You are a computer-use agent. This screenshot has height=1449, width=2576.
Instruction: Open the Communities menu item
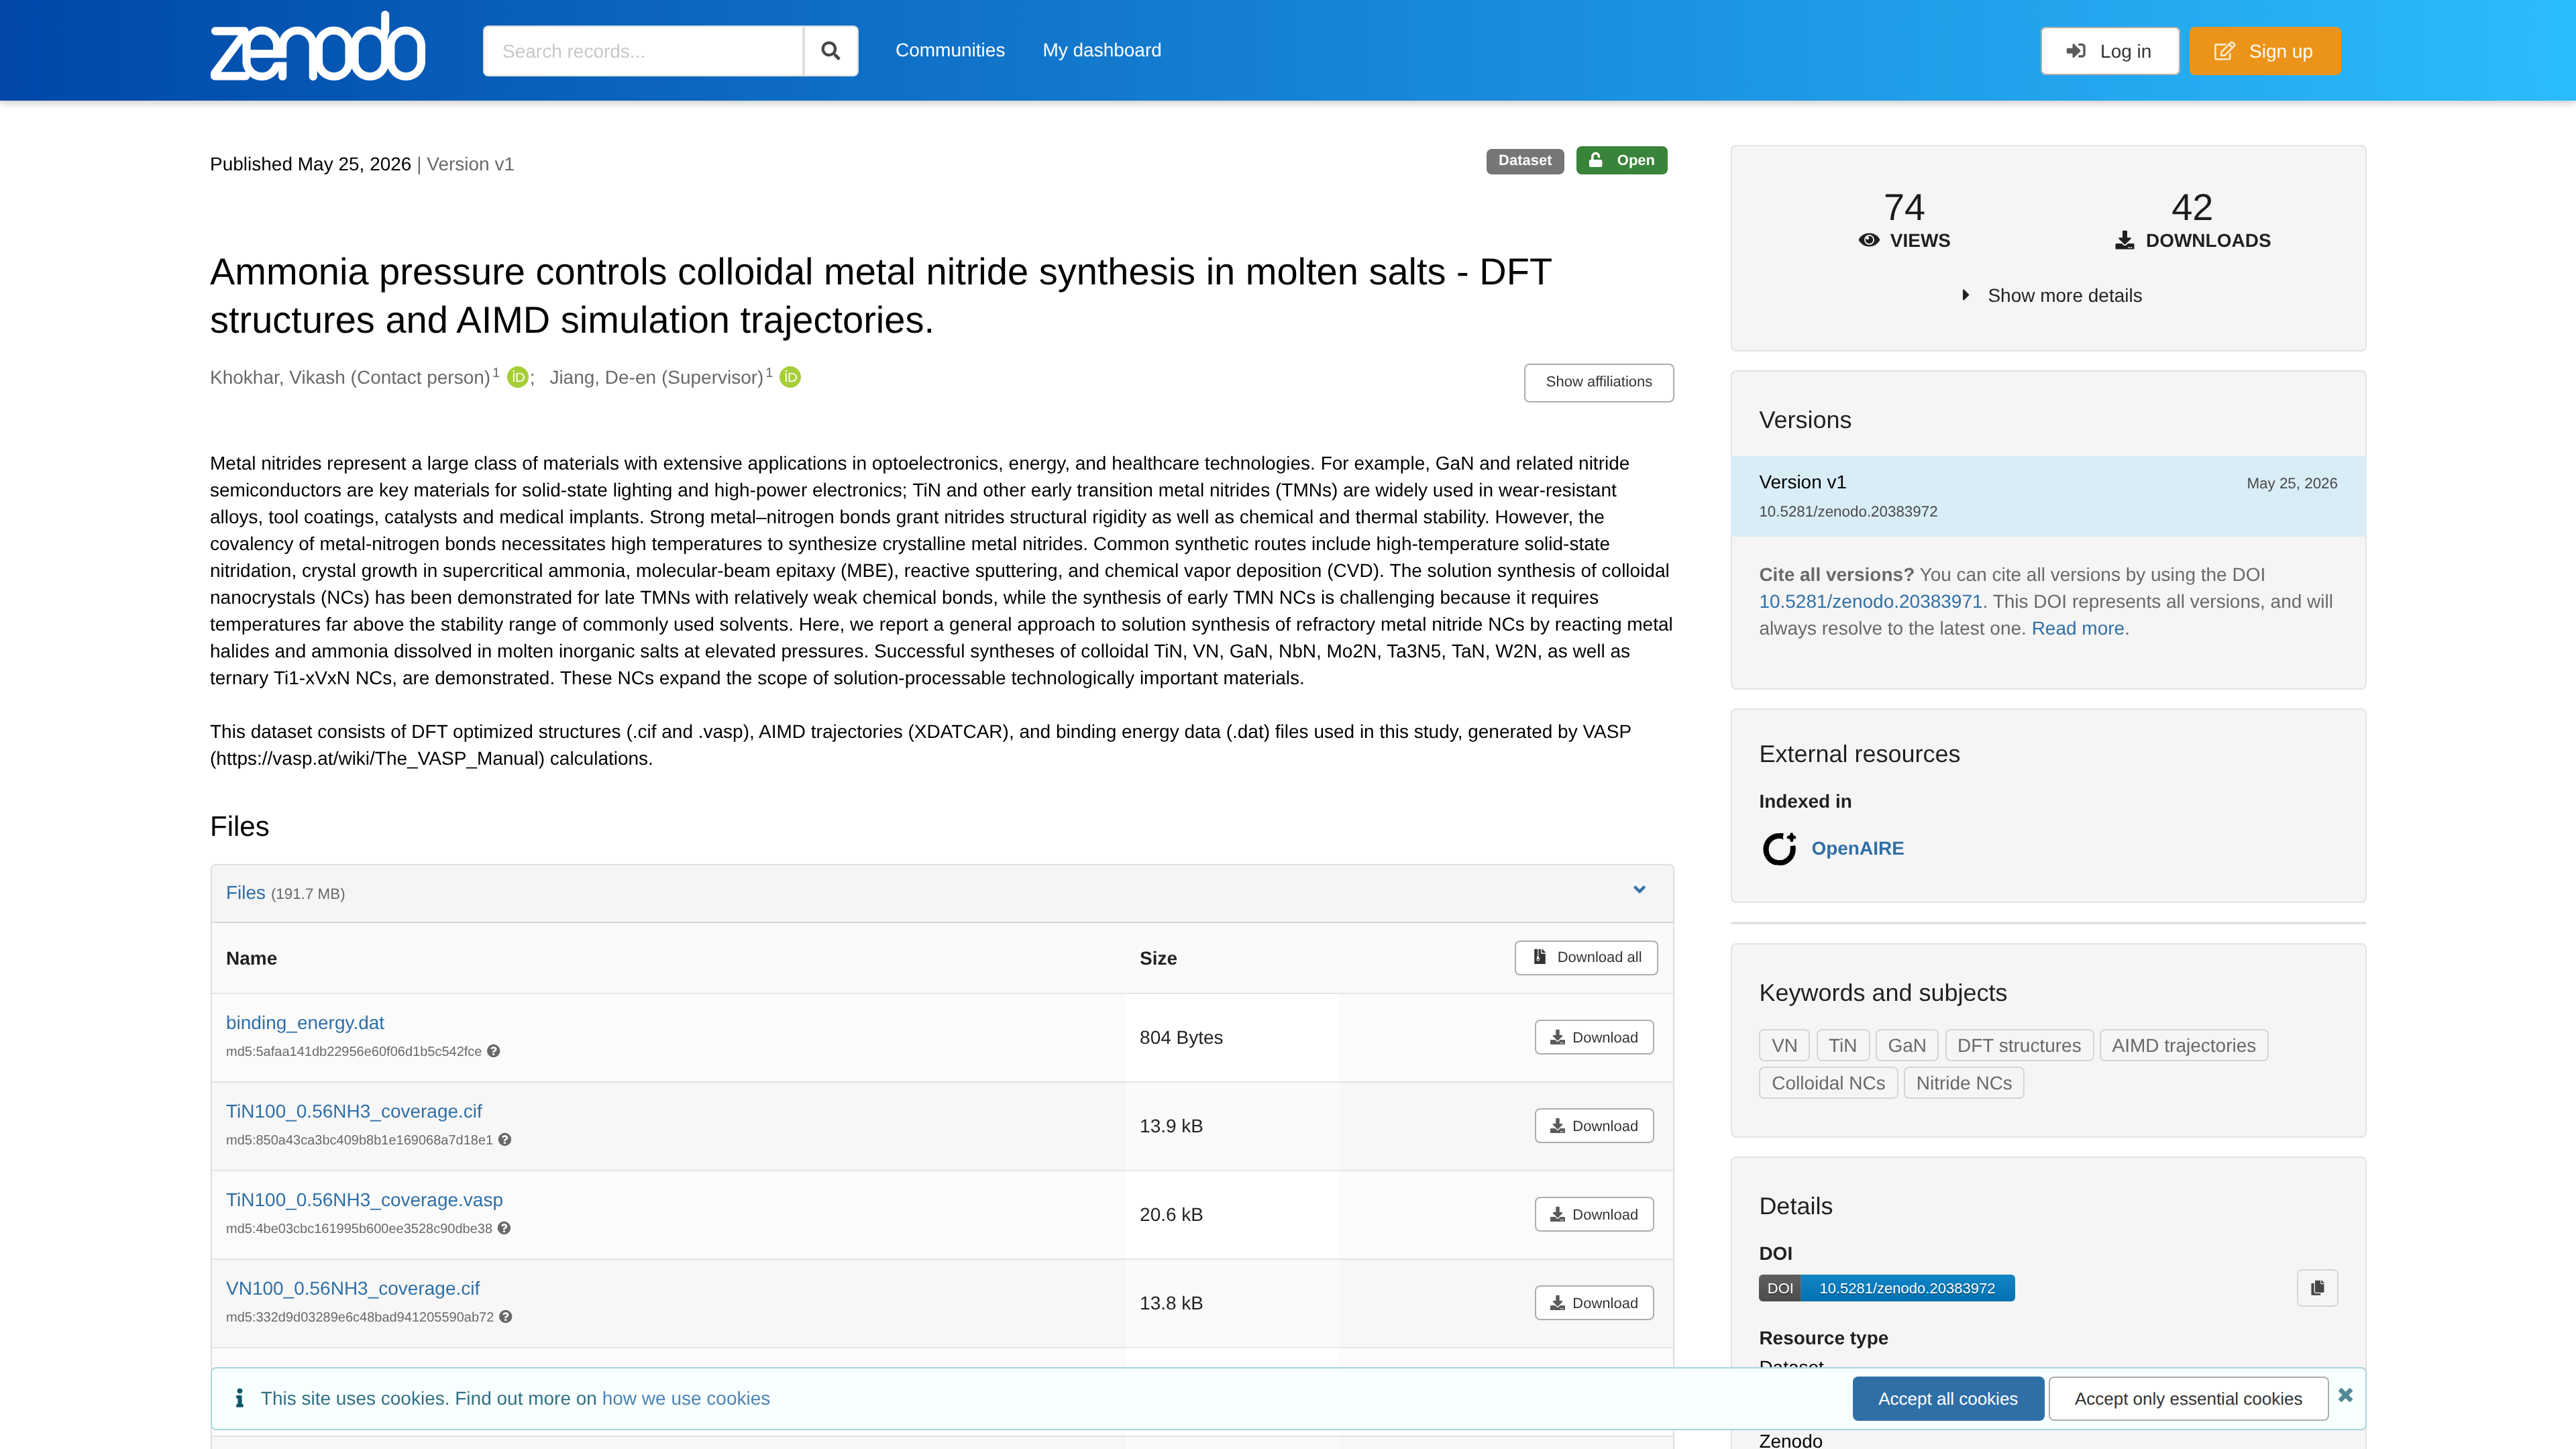tap(950, 50)
